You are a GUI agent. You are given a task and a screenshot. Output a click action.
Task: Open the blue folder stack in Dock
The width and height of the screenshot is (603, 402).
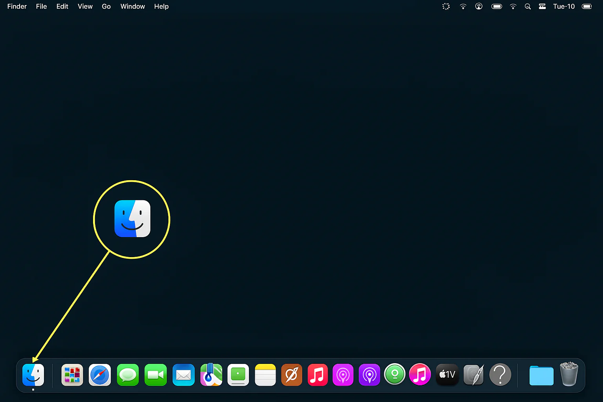pyautogui.click(x=541, y=375)
